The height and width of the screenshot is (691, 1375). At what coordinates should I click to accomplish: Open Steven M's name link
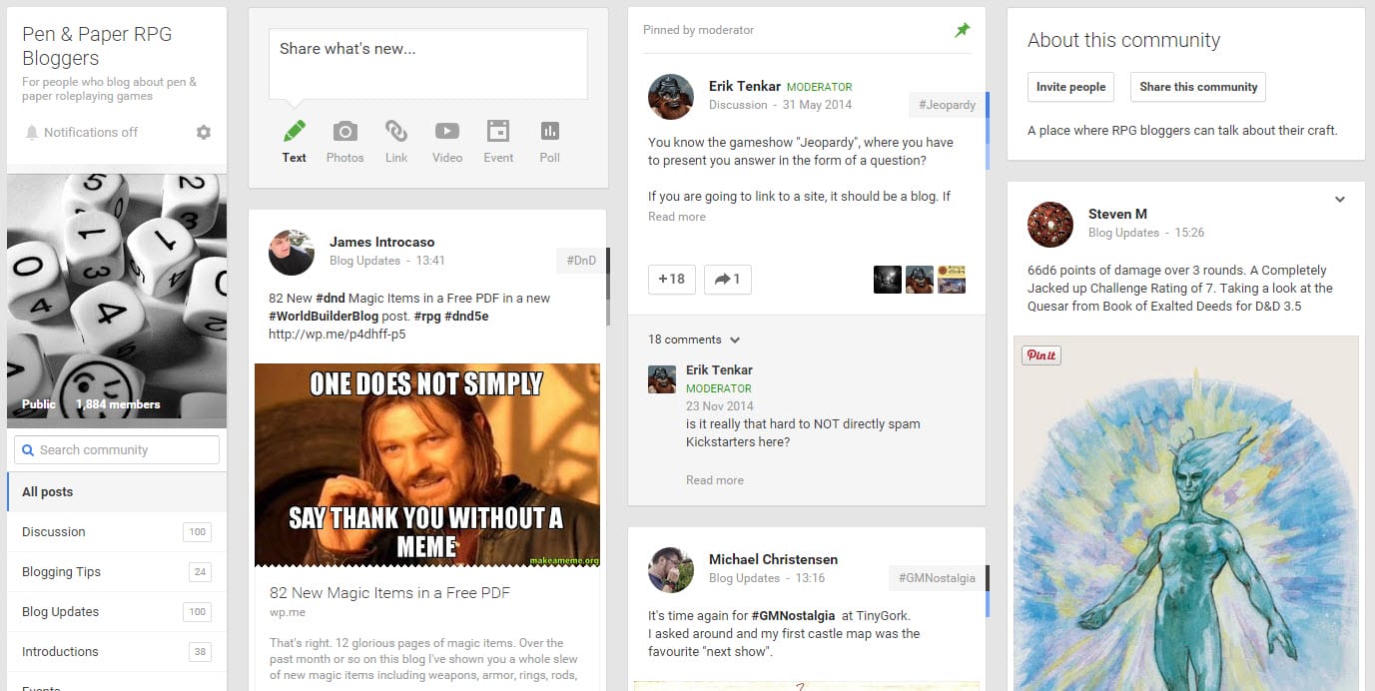click(1117, 214)
